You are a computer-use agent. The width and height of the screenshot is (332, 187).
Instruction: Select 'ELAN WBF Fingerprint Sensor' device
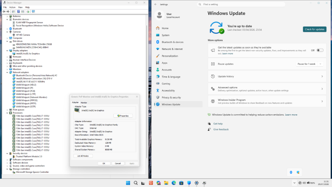click(29, 23)
